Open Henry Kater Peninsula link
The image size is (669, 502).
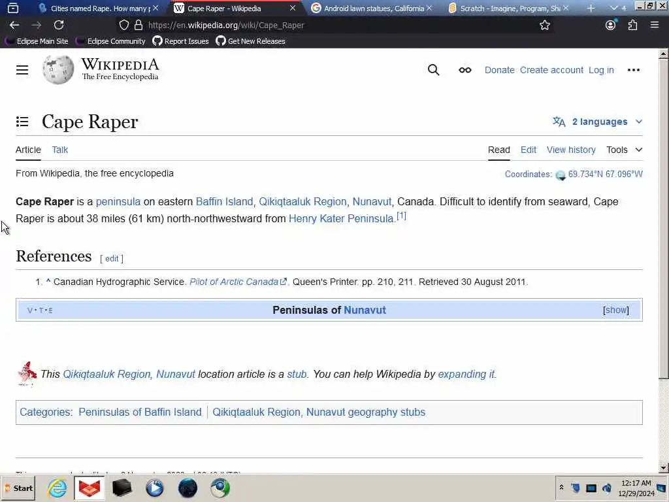coord(341,218)
